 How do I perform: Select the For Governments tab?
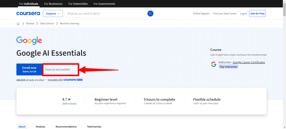pyautogui.click(x=104, y=4)
